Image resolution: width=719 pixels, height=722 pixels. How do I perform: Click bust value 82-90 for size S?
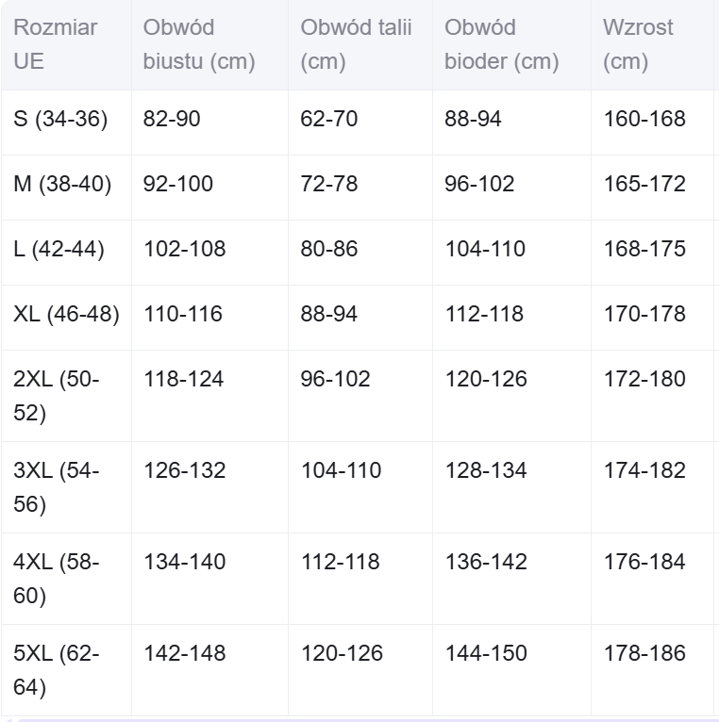173,120
